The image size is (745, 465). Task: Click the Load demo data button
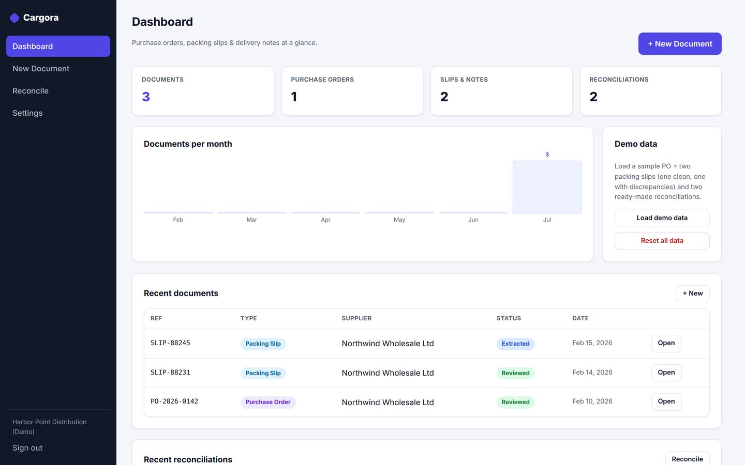(x=662, y=219)
